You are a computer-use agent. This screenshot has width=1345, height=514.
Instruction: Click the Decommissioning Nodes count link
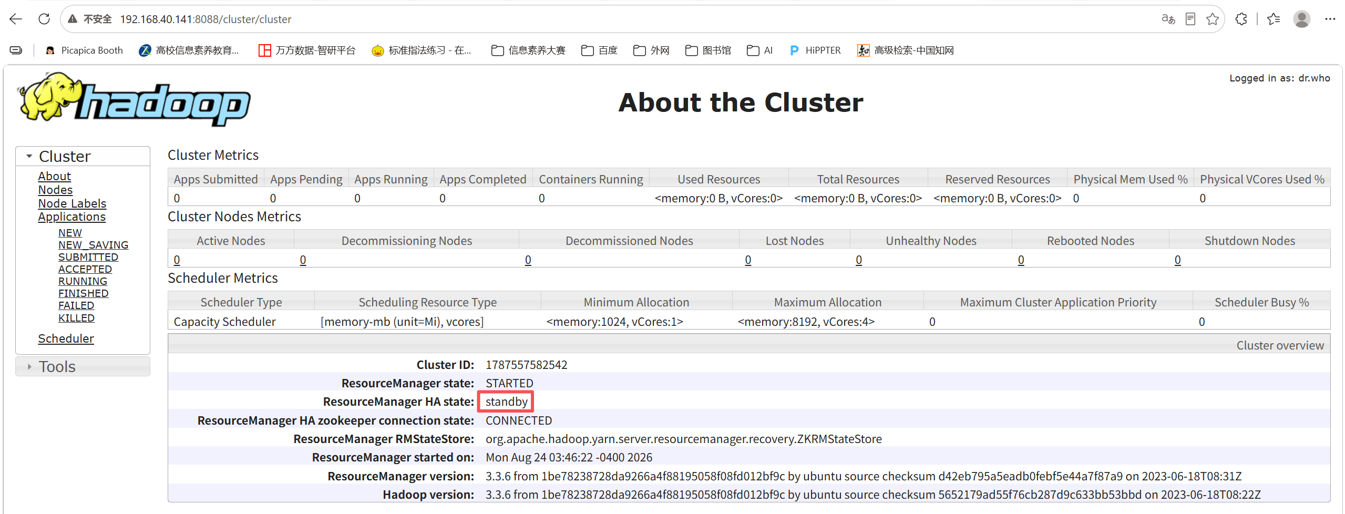(x=303, y=260)
